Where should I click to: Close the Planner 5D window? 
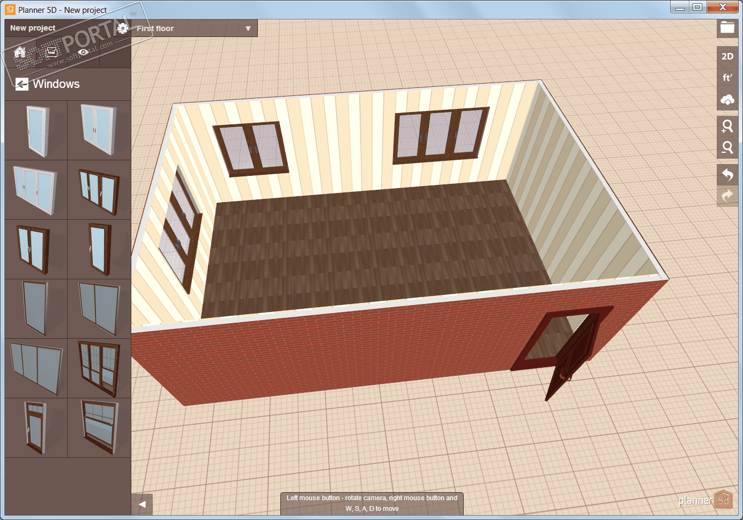point(723,7)
